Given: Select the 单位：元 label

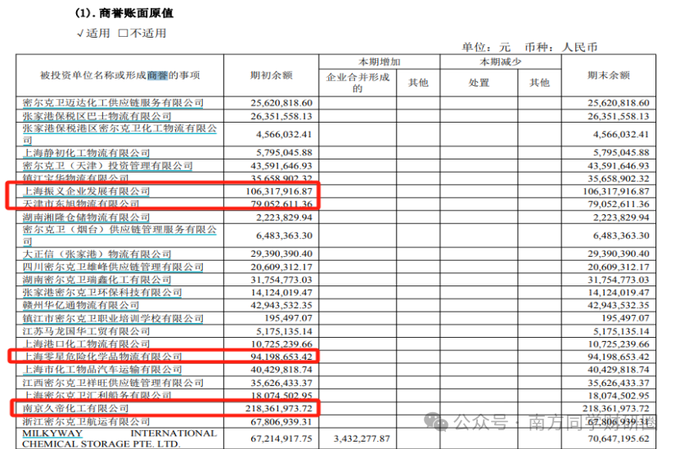Looking at the screenshot, I should point(486,47).
